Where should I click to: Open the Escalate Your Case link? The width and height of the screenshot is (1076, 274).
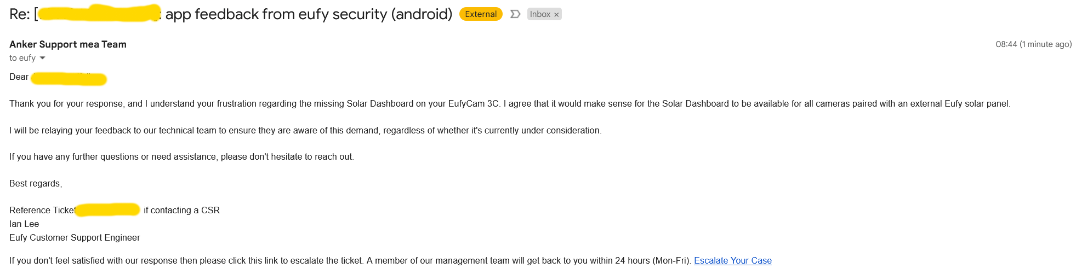point(732,260)
